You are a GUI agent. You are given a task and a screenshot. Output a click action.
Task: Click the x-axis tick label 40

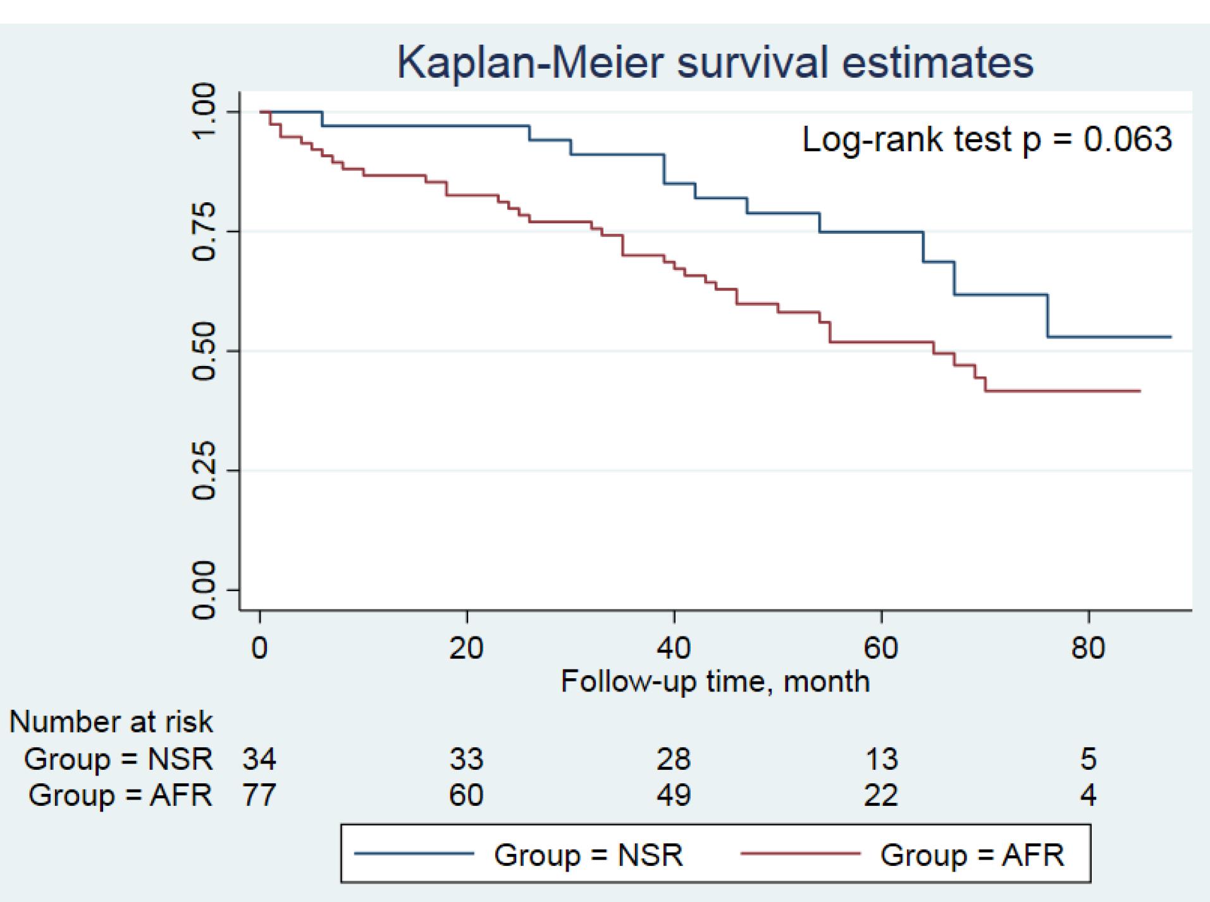pos(674,649)
